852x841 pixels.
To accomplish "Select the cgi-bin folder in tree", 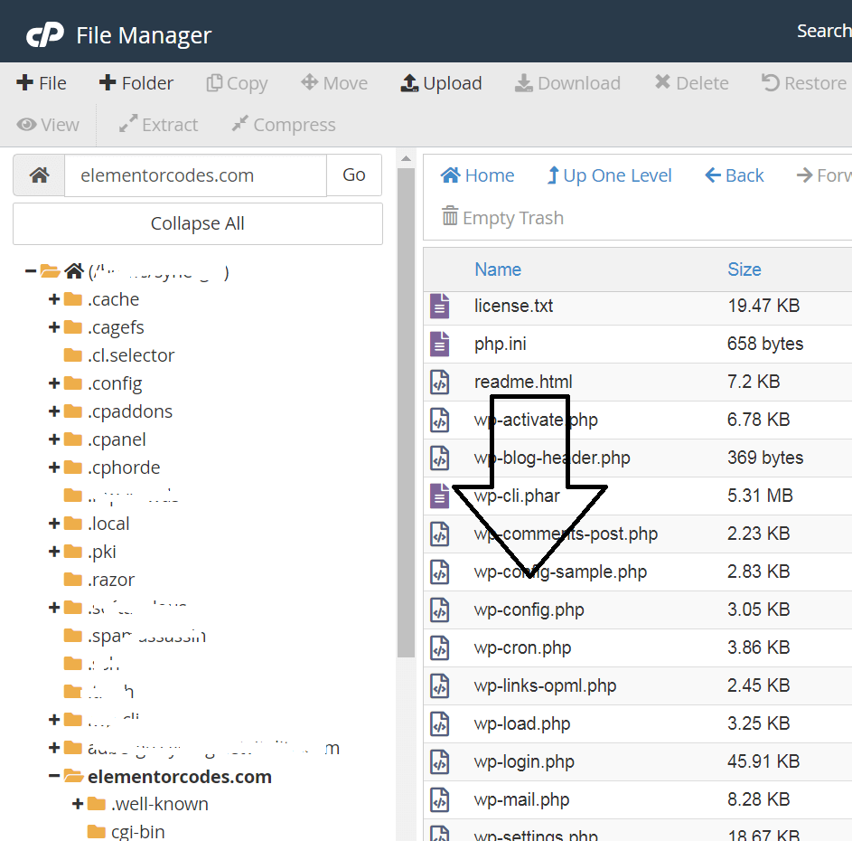I will pos(137,831).
